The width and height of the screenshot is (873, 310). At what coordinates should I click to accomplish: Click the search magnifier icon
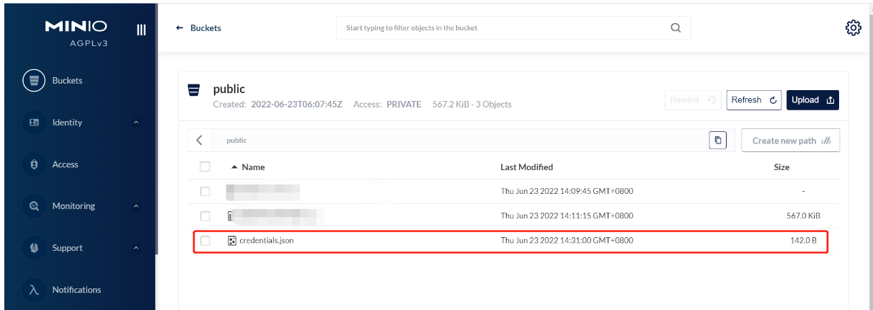point(675,28)
